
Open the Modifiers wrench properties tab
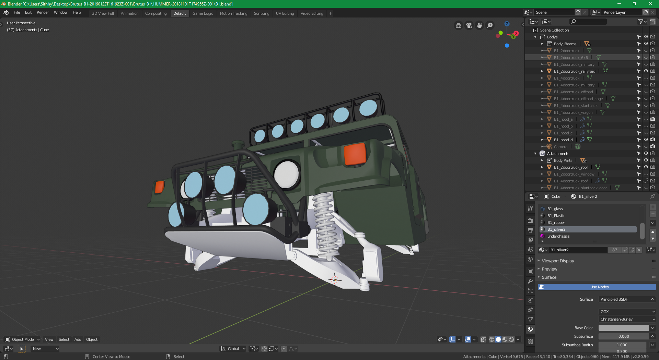tap(530, 281)
